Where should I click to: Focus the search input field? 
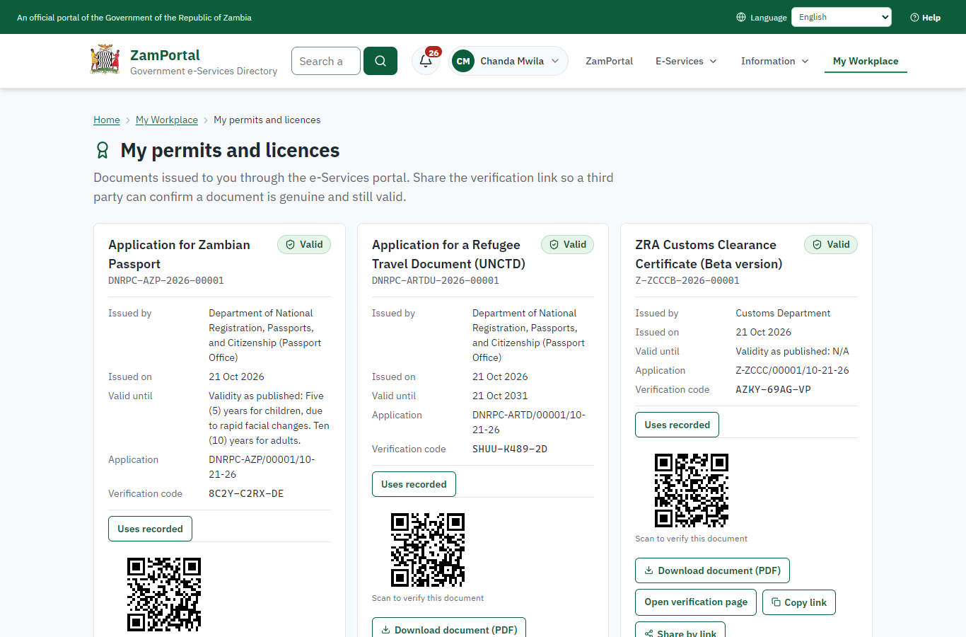tap(326, 61)
